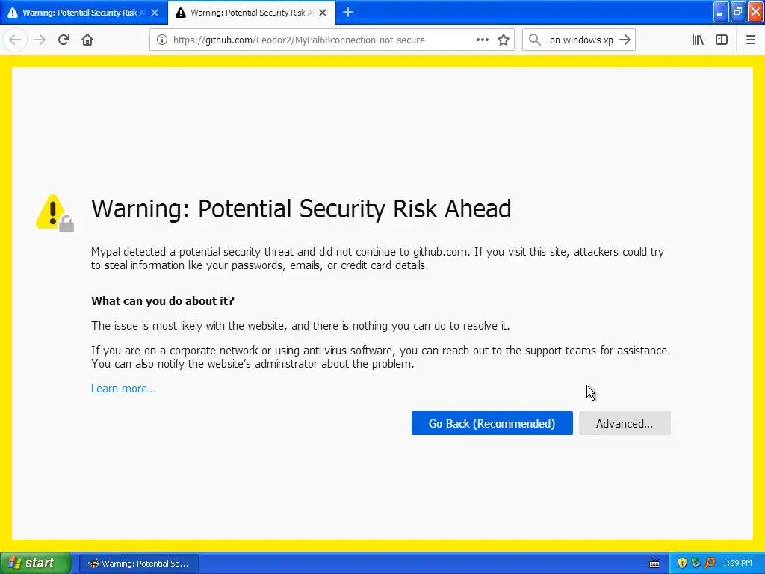765x574 pixels.
Task: Click the network tray icon
Action: tap(696, 564)
